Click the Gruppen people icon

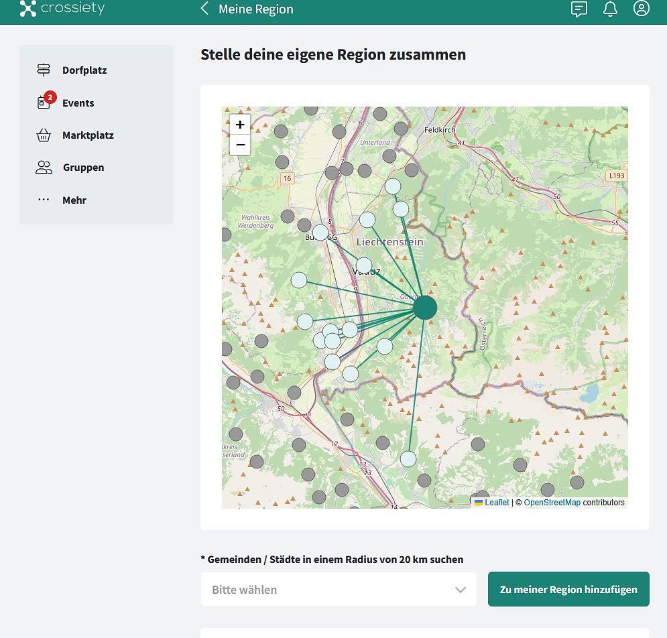coord(44,168)
